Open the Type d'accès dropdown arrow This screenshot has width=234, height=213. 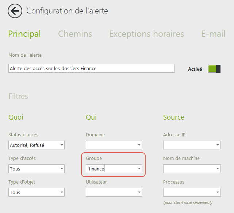tap(61, 169)
